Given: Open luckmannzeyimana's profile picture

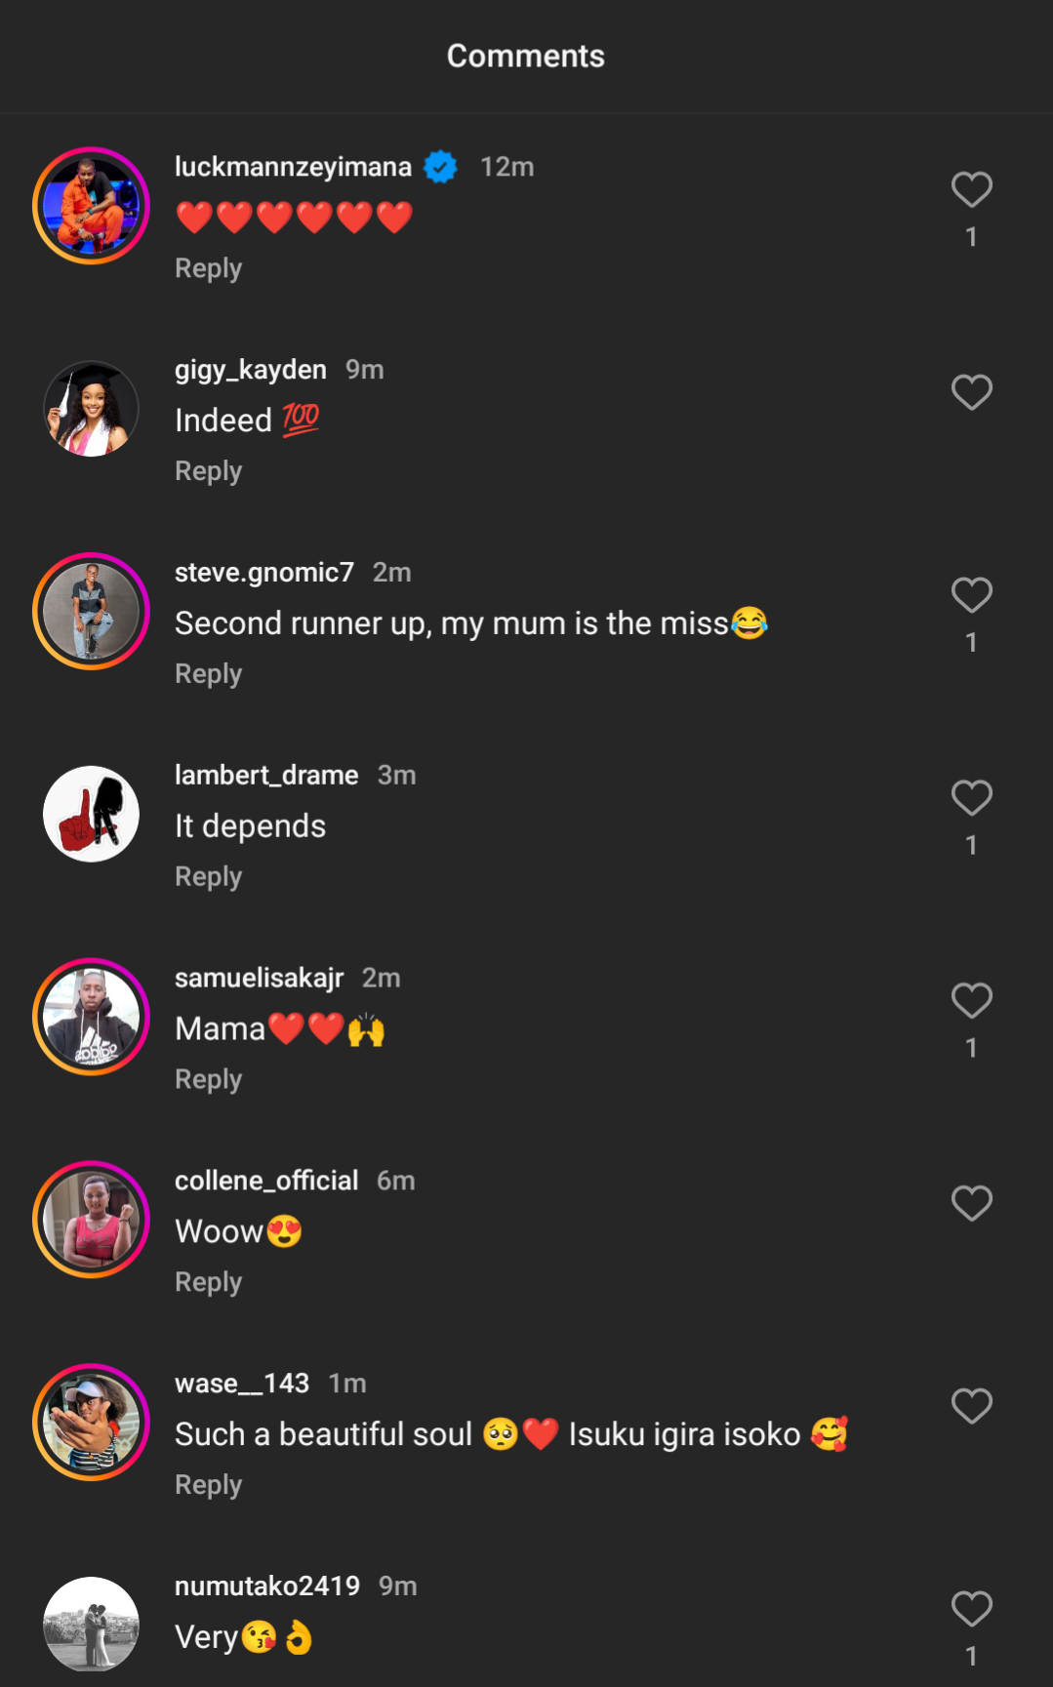Looking at the screenshot, I should [x=91, y=206].
